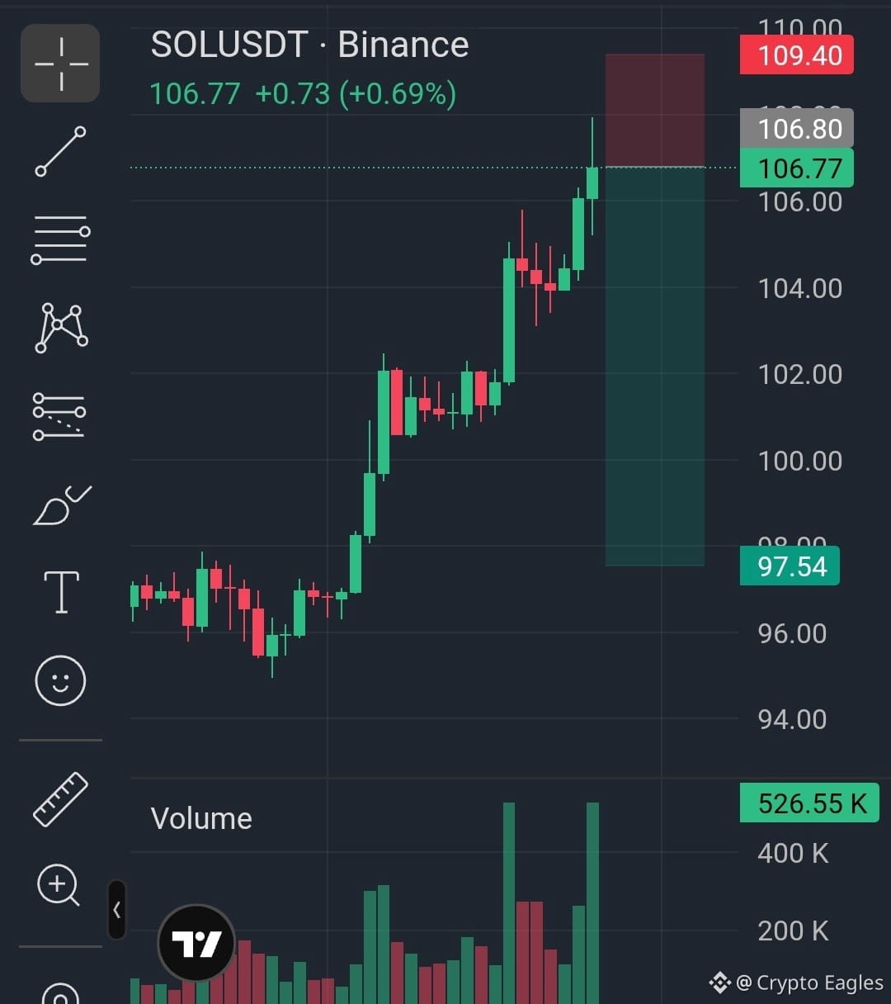The image size is (891, 1004).
Task: Select the trend line drawing tool
Action: (60, 151)
